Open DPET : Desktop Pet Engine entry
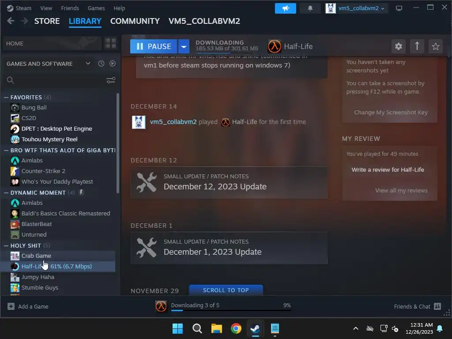 pyautogui.click(x=57, y=129)
